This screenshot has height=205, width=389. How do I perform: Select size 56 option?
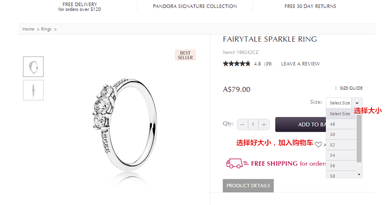pos(341,166)
